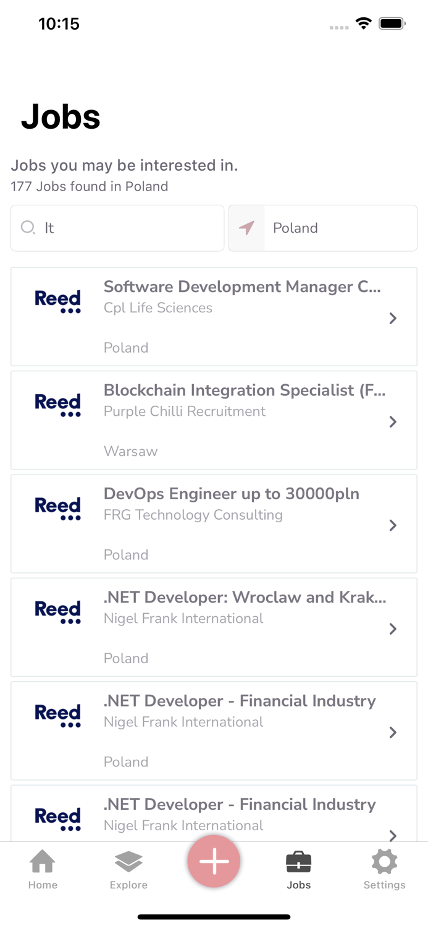Tap the location arrow icon beside Poland
The width and height of the screenshot is (428, 928).
pos(246,228)
